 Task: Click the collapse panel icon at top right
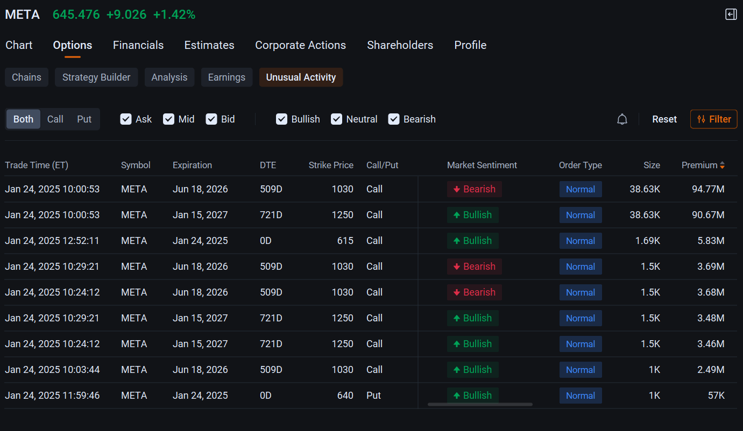pos(731,15)
